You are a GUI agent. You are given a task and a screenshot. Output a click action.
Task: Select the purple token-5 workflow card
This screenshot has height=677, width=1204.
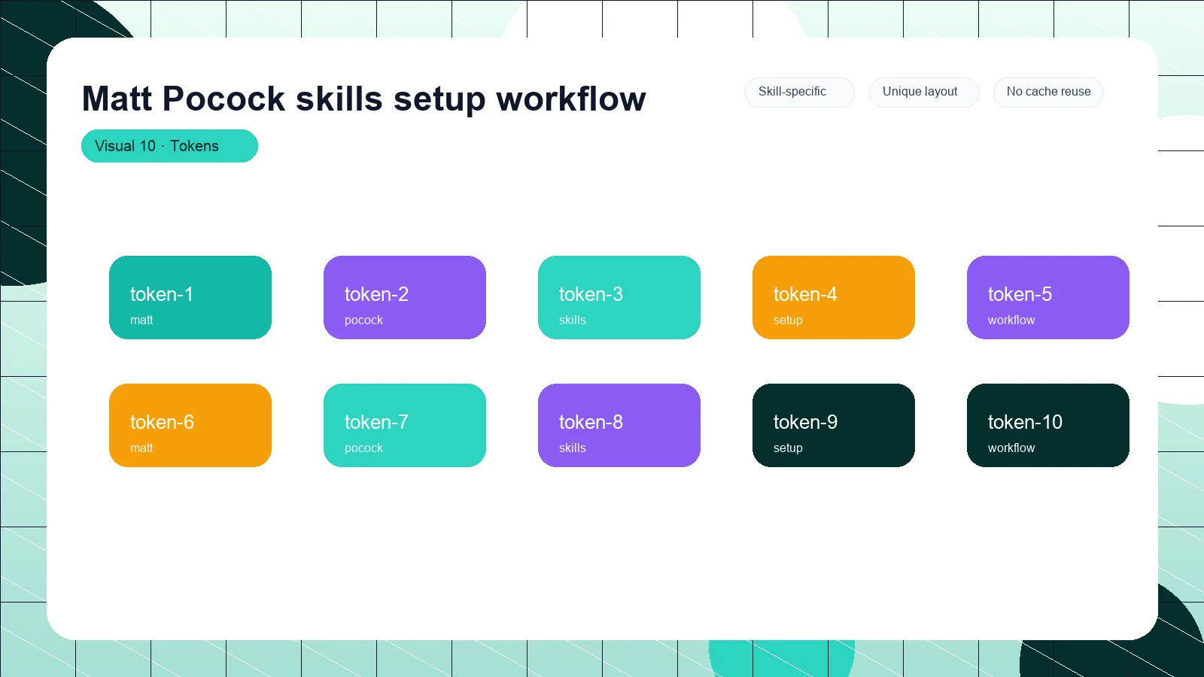click(x=1048, y=297)
